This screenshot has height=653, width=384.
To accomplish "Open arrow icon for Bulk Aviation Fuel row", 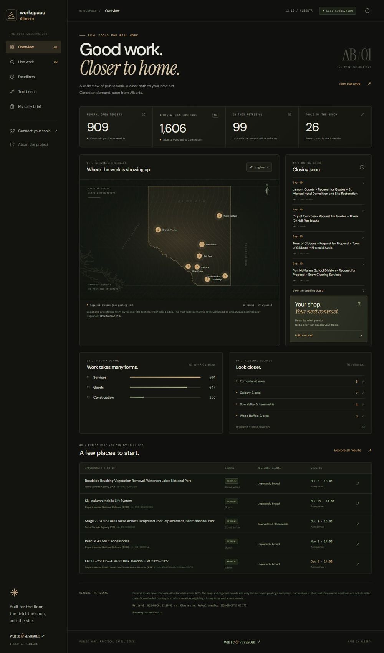I will [358, 564].
